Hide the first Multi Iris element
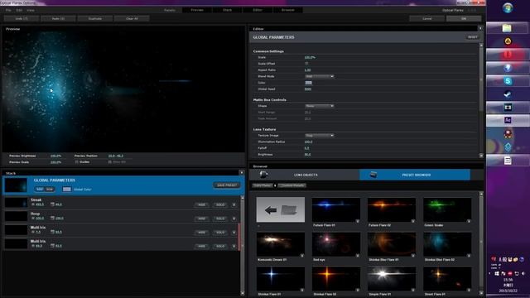This screenshot has height=298, width=530. tap(201, 233)
